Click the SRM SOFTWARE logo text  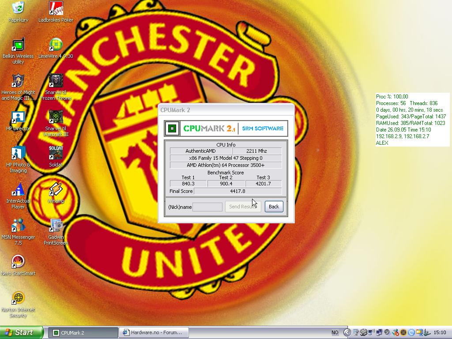[263, 128]
